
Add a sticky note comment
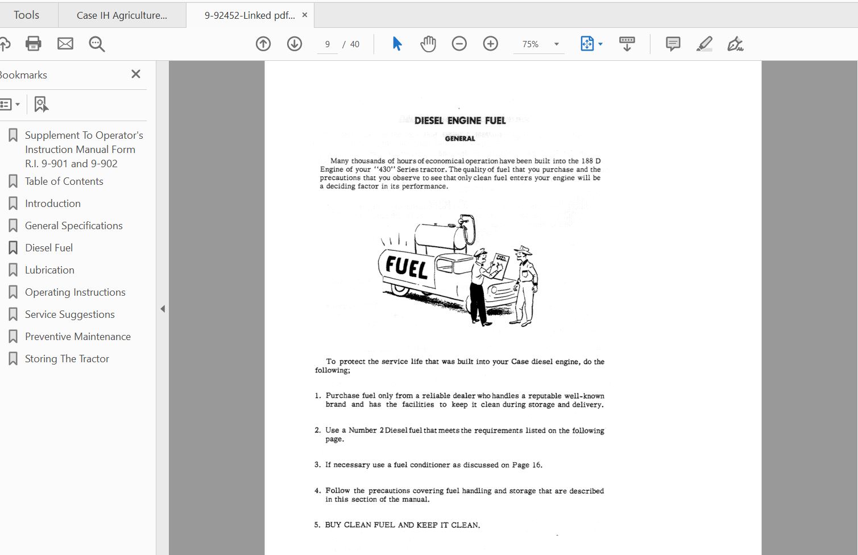pos(673,44)
